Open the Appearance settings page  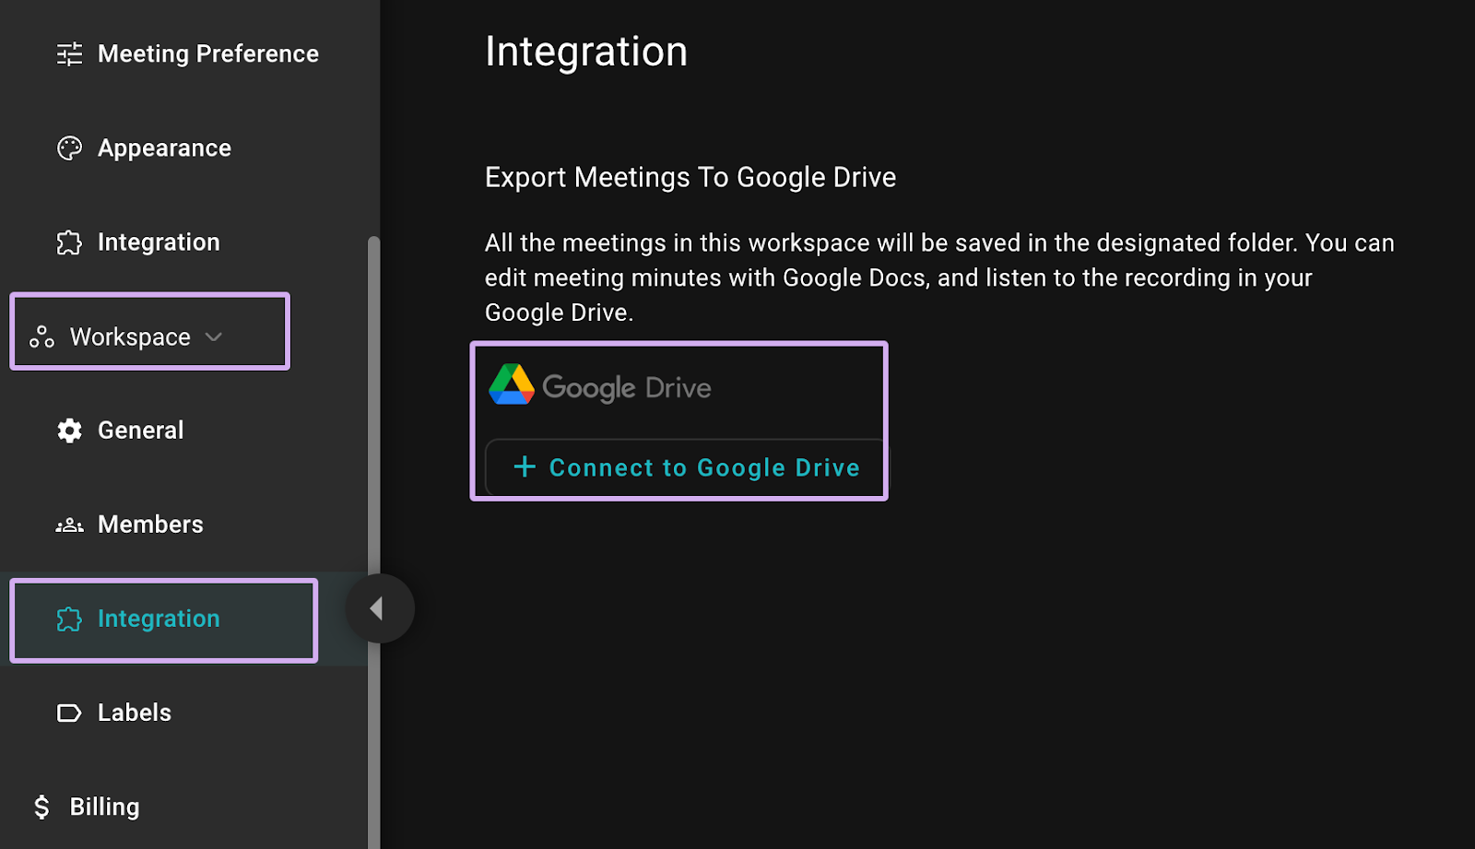[163, 147]
